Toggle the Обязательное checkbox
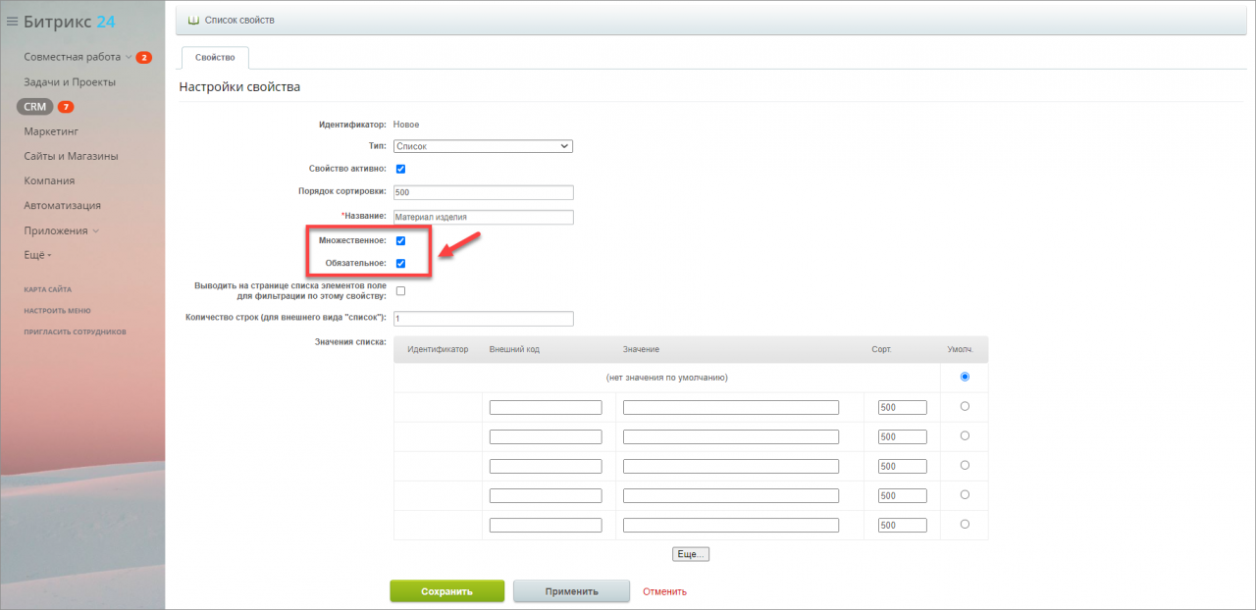Screen dimensions: 1256x610 (x=400, y=263)
